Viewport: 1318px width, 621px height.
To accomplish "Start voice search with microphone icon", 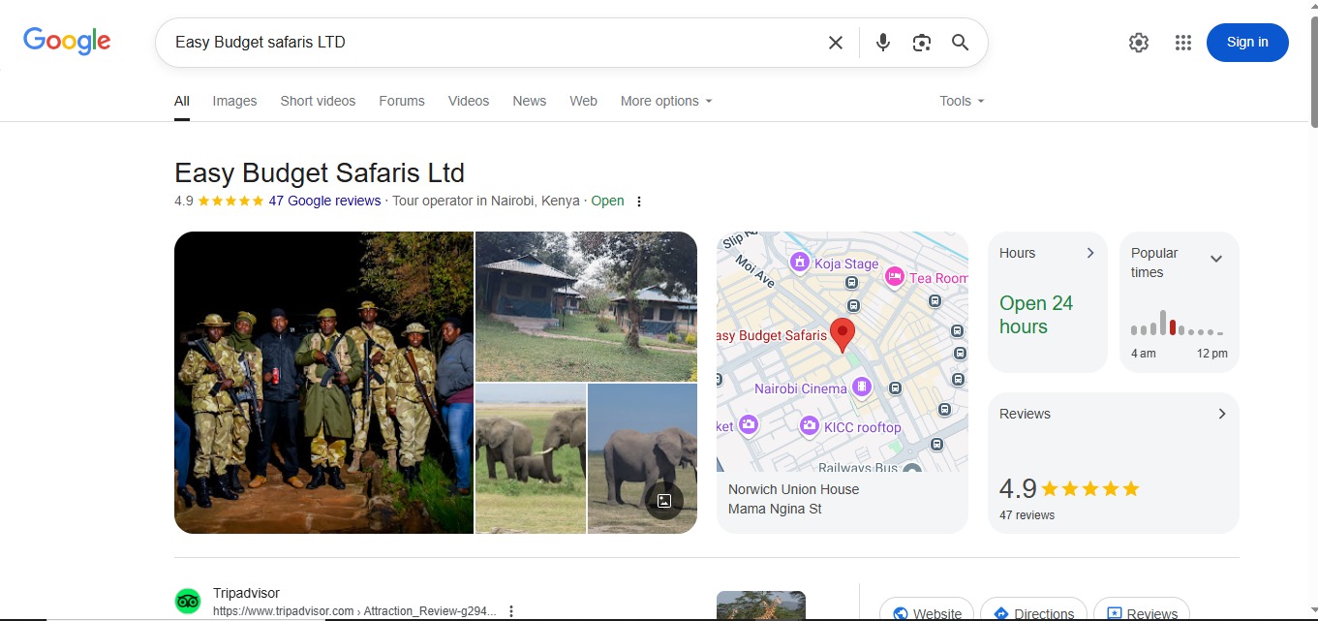I will (883, 43).
